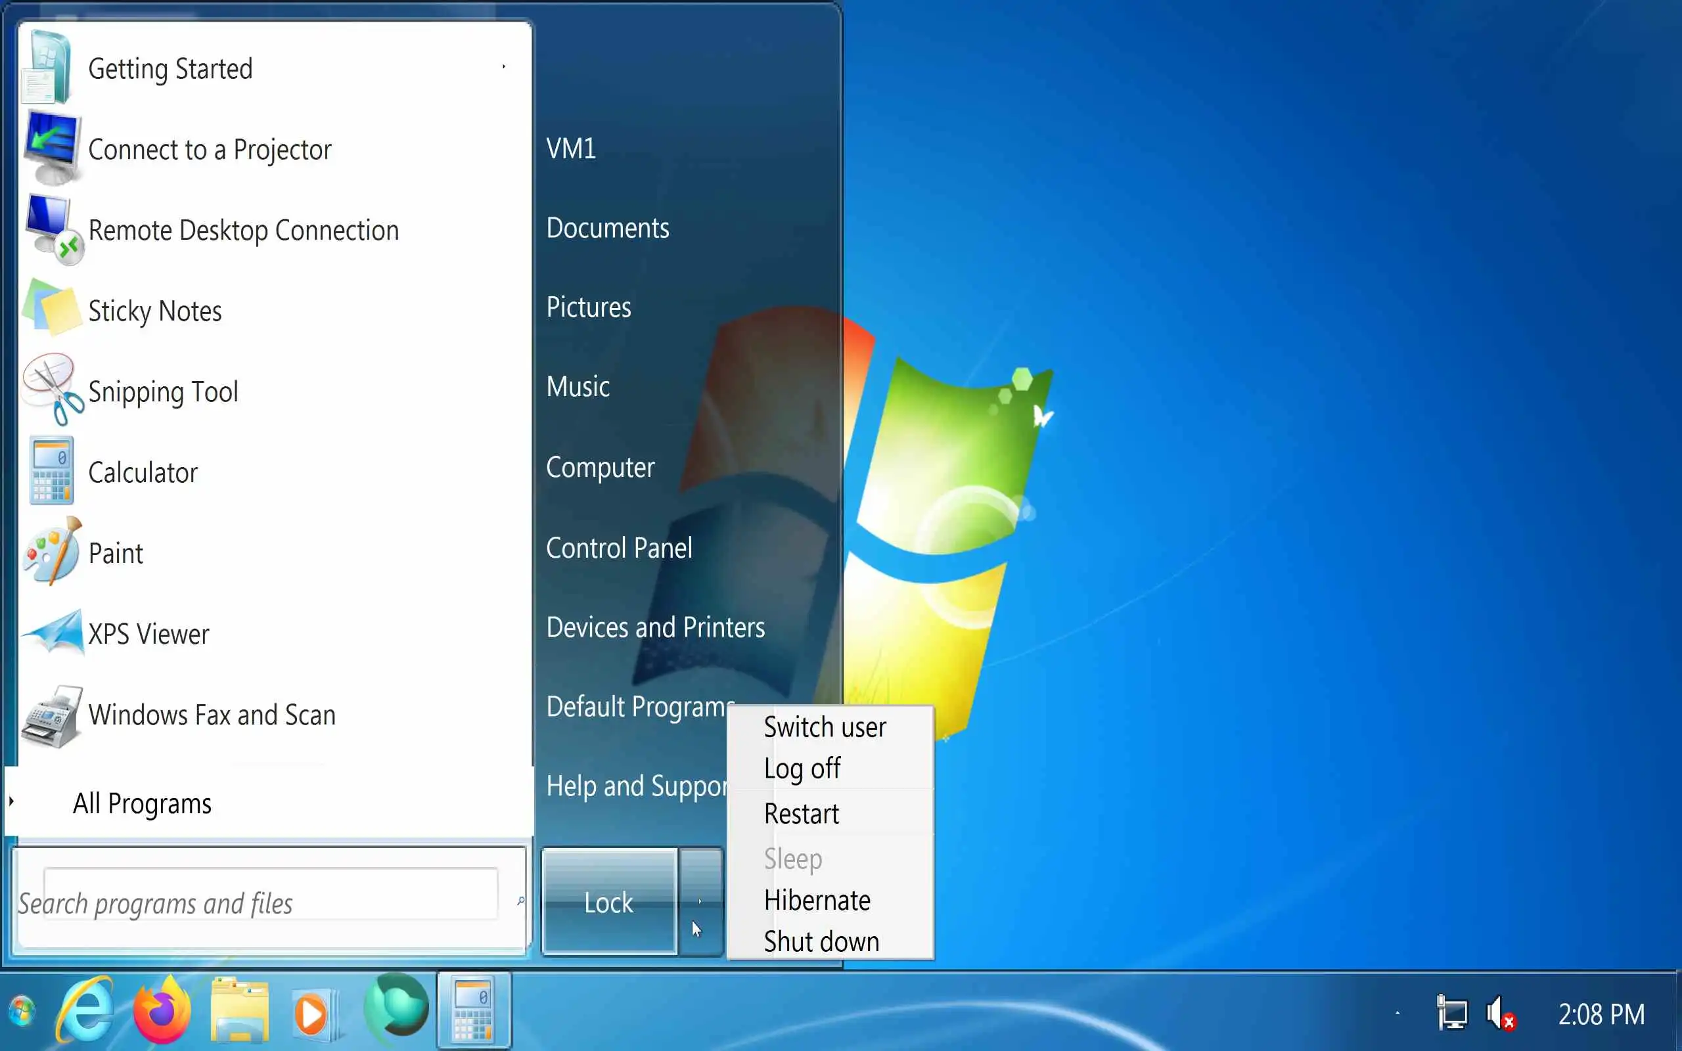The width and height of the screenshot is (1682, 1051).
Task: Open Control Panel link
Action: coord(618,548)
